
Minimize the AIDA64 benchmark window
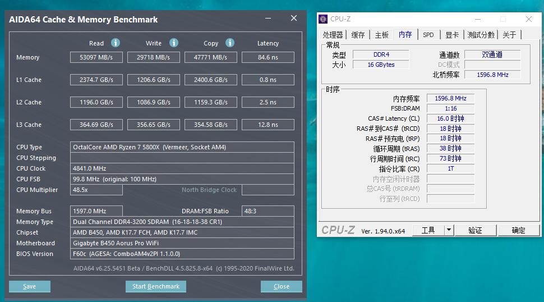268,19
